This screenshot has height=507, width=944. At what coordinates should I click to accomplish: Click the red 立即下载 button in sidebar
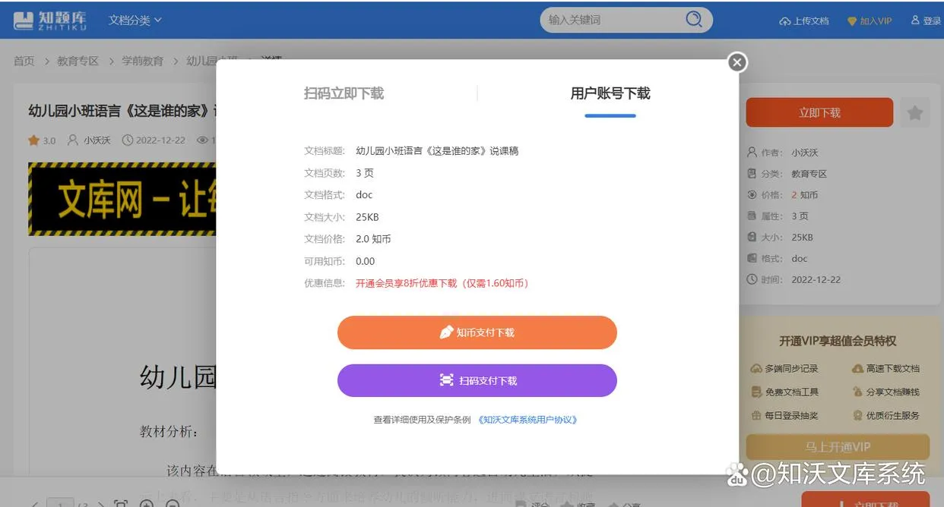point(819,112)
